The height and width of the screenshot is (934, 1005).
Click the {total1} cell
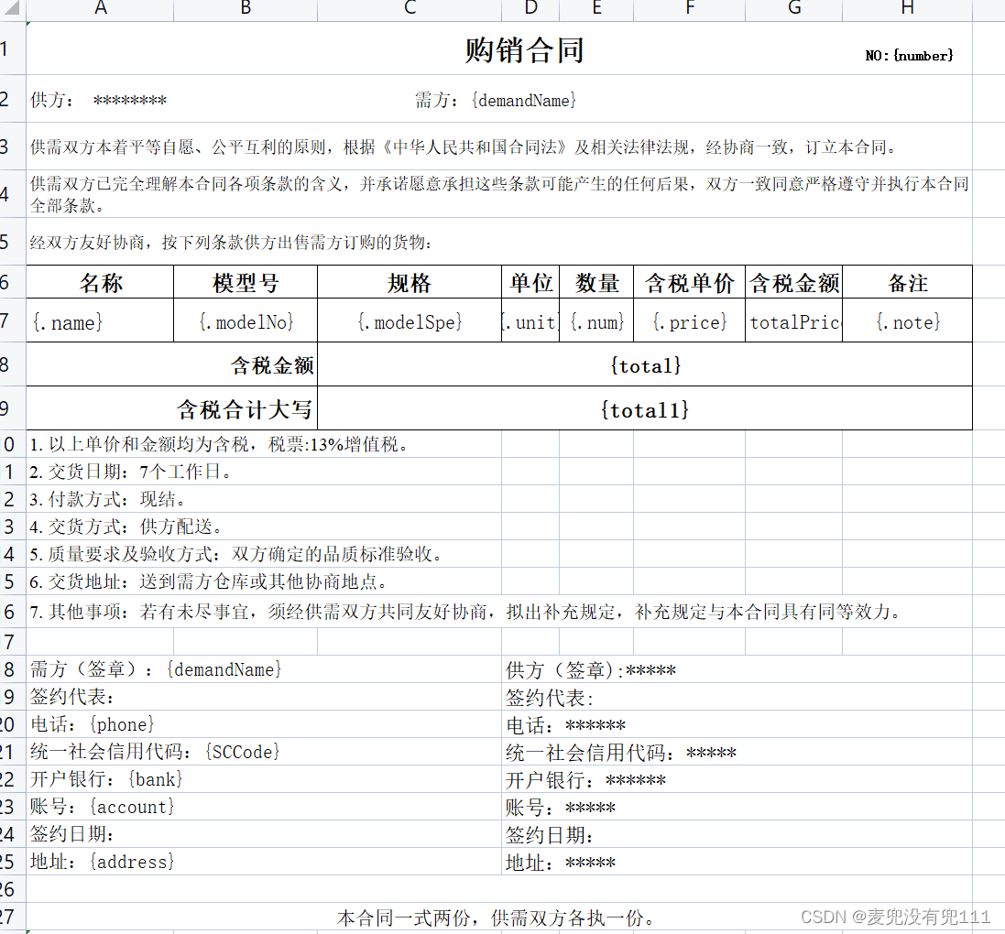point(645,409)
